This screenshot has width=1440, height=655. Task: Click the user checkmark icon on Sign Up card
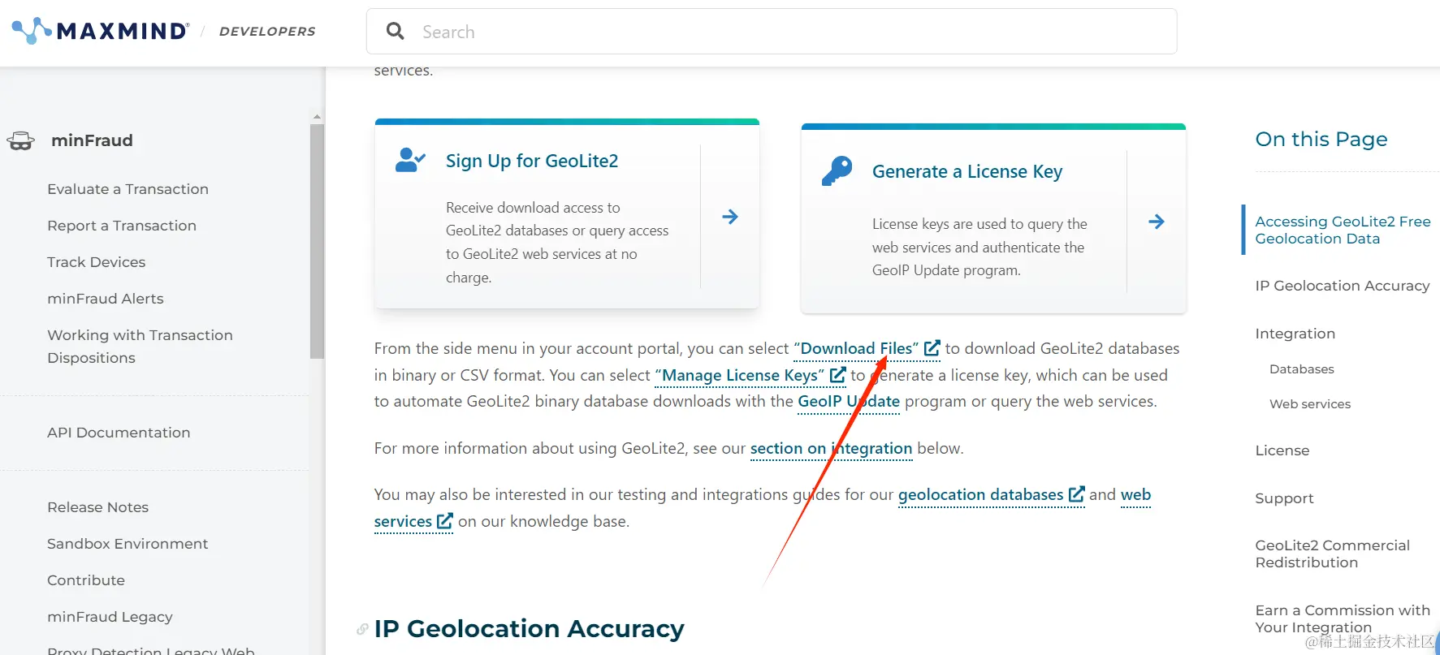pos(410,160)
